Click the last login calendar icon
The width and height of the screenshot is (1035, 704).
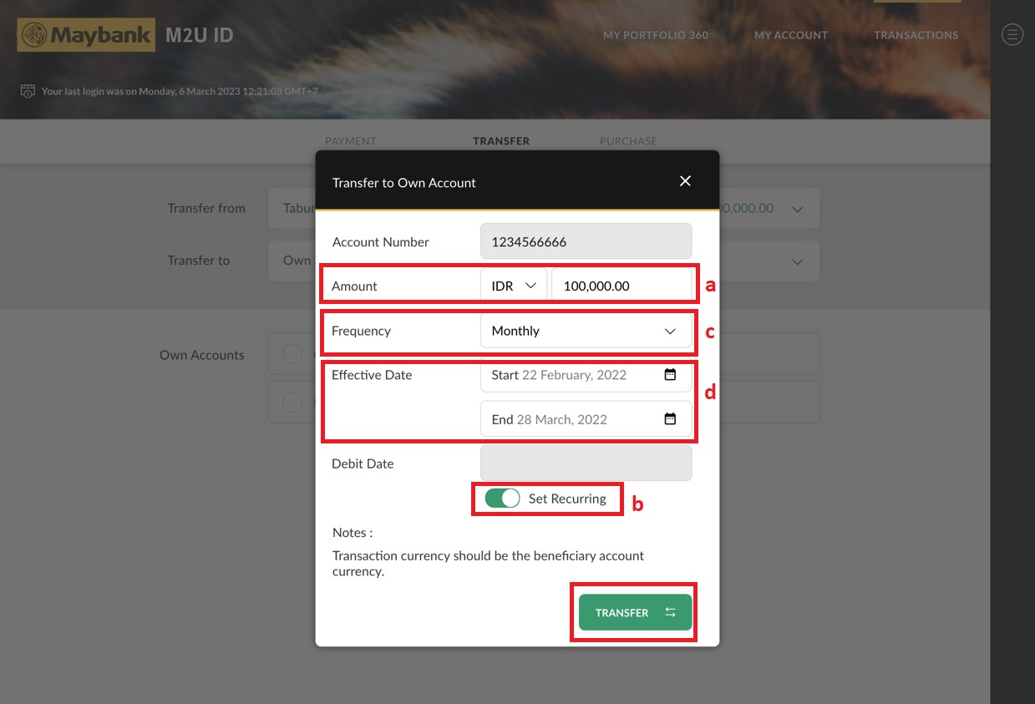[28, 91]
